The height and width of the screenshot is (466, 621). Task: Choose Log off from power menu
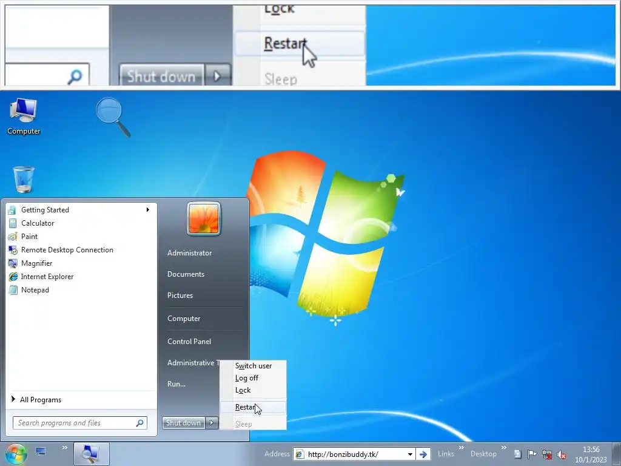[x=253, y=378]
